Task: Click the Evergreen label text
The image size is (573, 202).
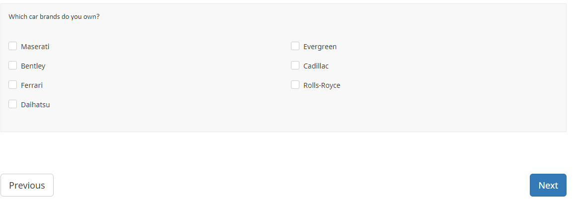Action: tap(320, 47)
